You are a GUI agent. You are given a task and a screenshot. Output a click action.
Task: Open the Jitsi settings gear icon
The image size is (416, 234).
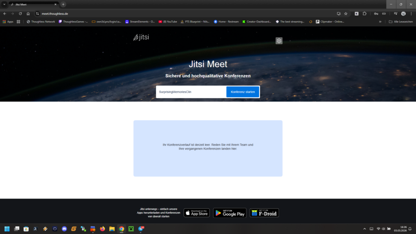(x=279, y=41)
